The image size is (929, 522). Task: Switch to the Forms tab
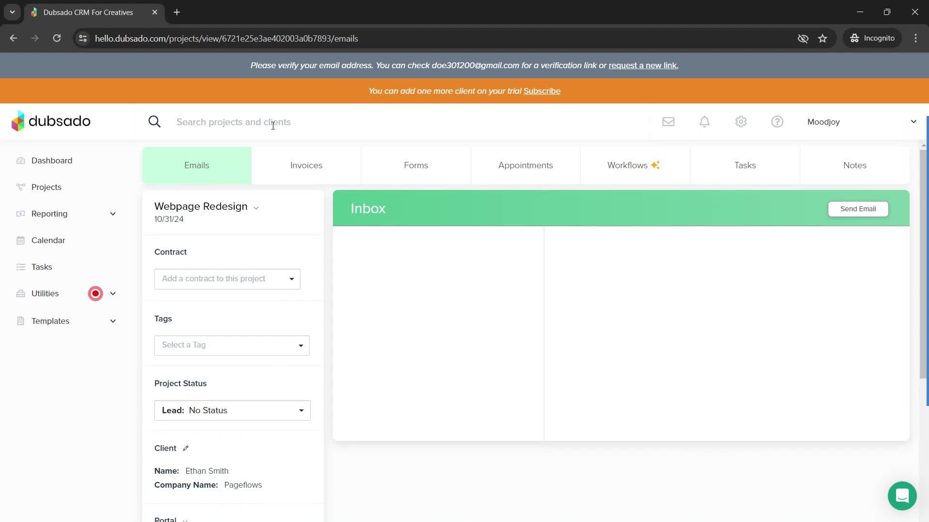(x=416, y=165)
